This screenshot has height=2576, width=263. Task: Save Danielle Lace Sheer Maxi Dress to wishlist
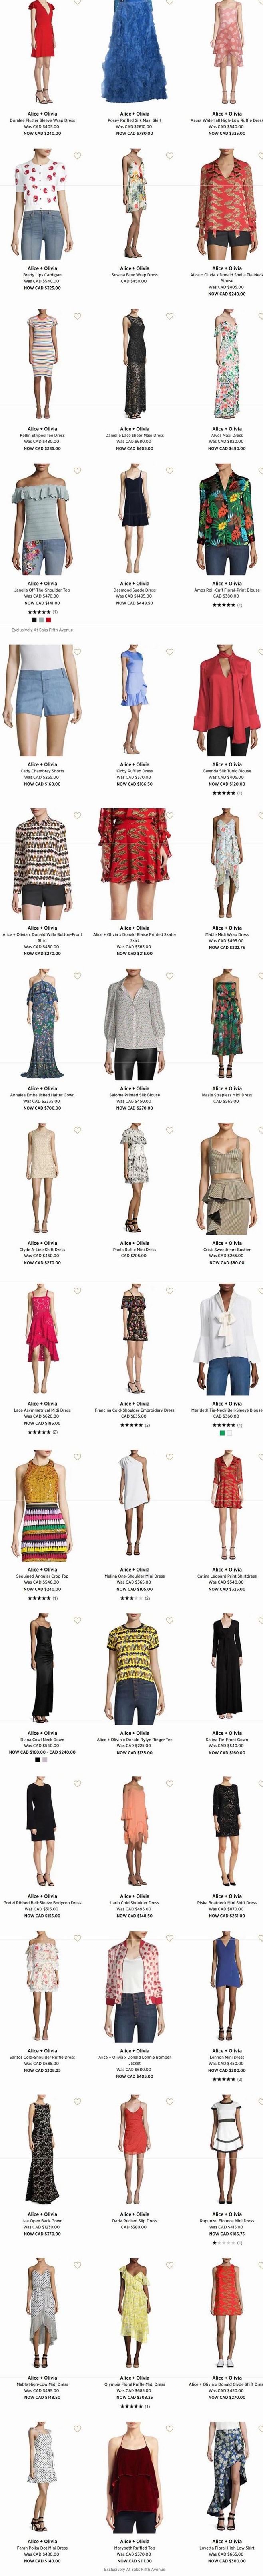click(x=169, y=316)
